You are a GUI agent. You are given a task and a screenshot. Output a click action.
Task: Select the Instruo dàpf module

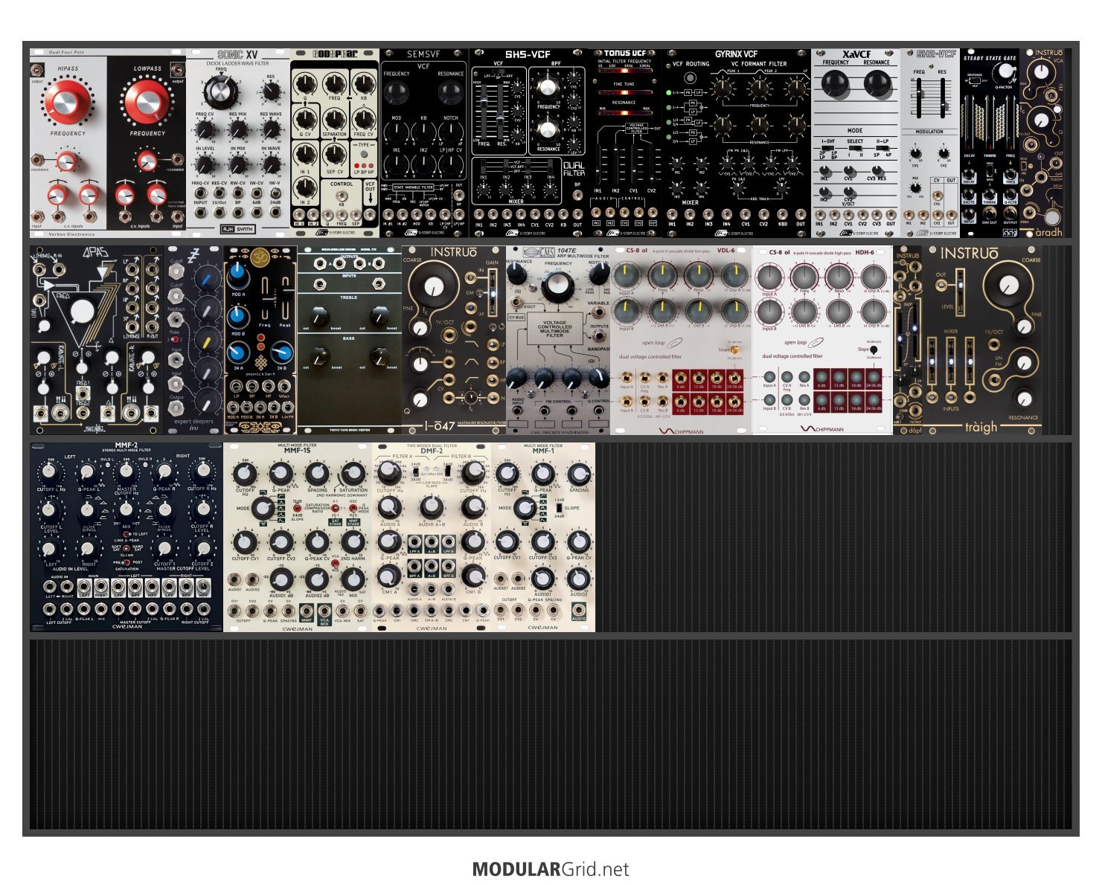pos(907,341)
